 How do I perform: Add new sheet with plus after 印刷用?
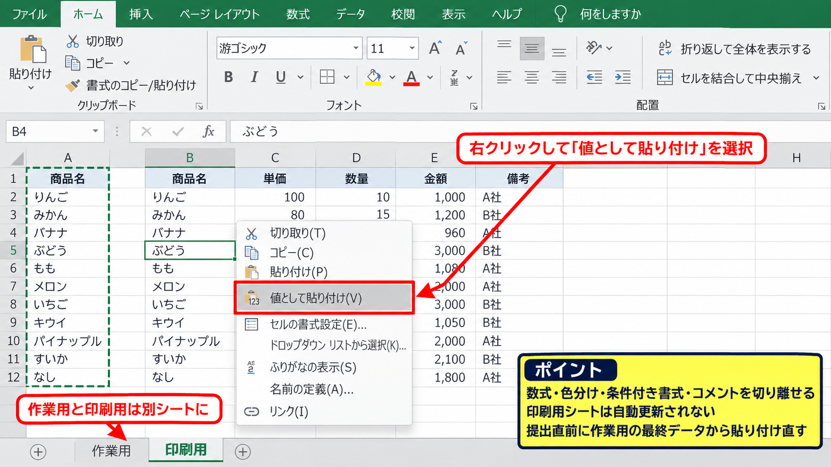click(x=243, y=452)
